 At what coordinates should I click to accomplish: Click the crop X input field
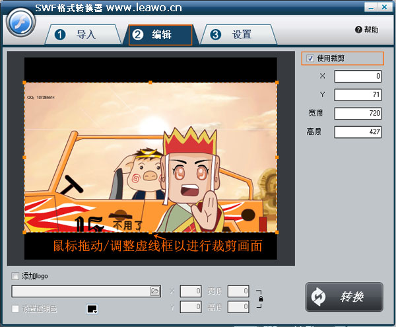coord(358,77)
